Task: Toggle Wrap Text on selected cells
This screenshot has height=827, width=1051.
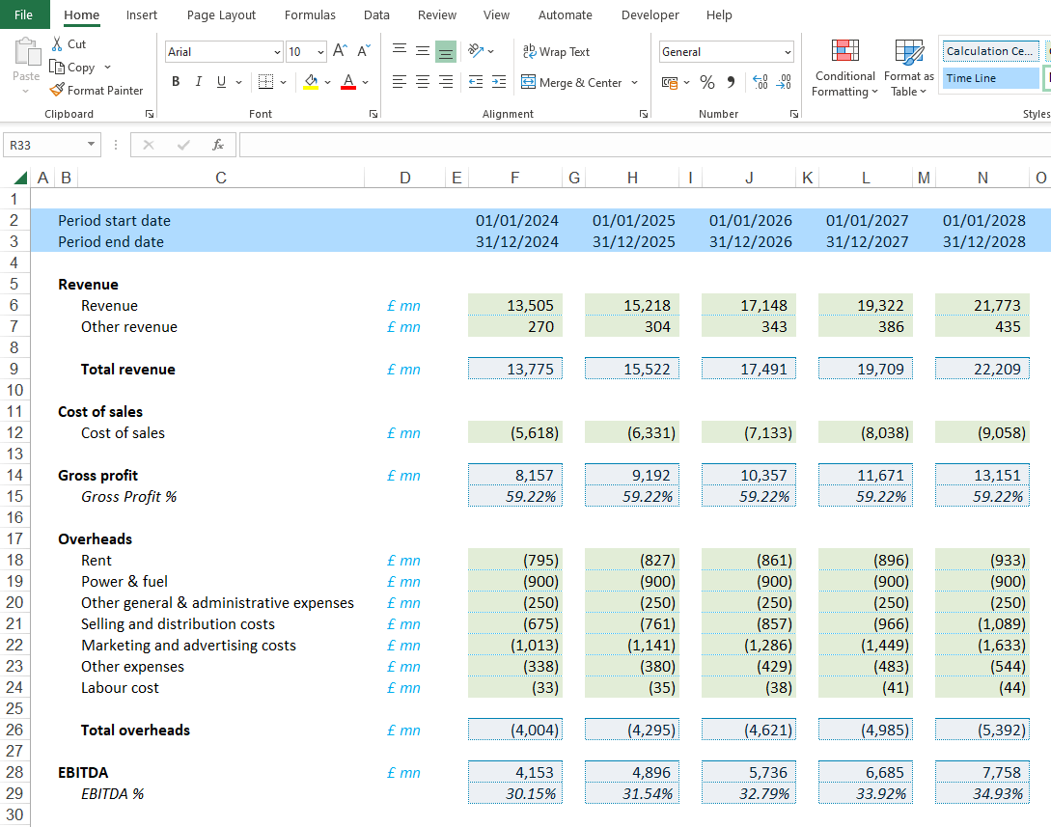Action: click(x=556, y=52)
